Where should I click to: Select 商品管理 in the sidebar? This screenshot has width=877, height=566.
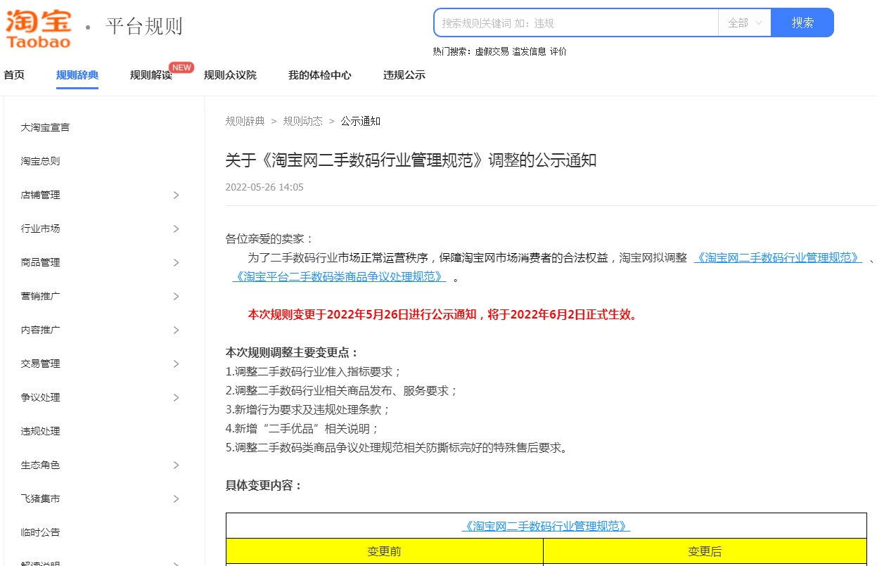coord(40,262)
